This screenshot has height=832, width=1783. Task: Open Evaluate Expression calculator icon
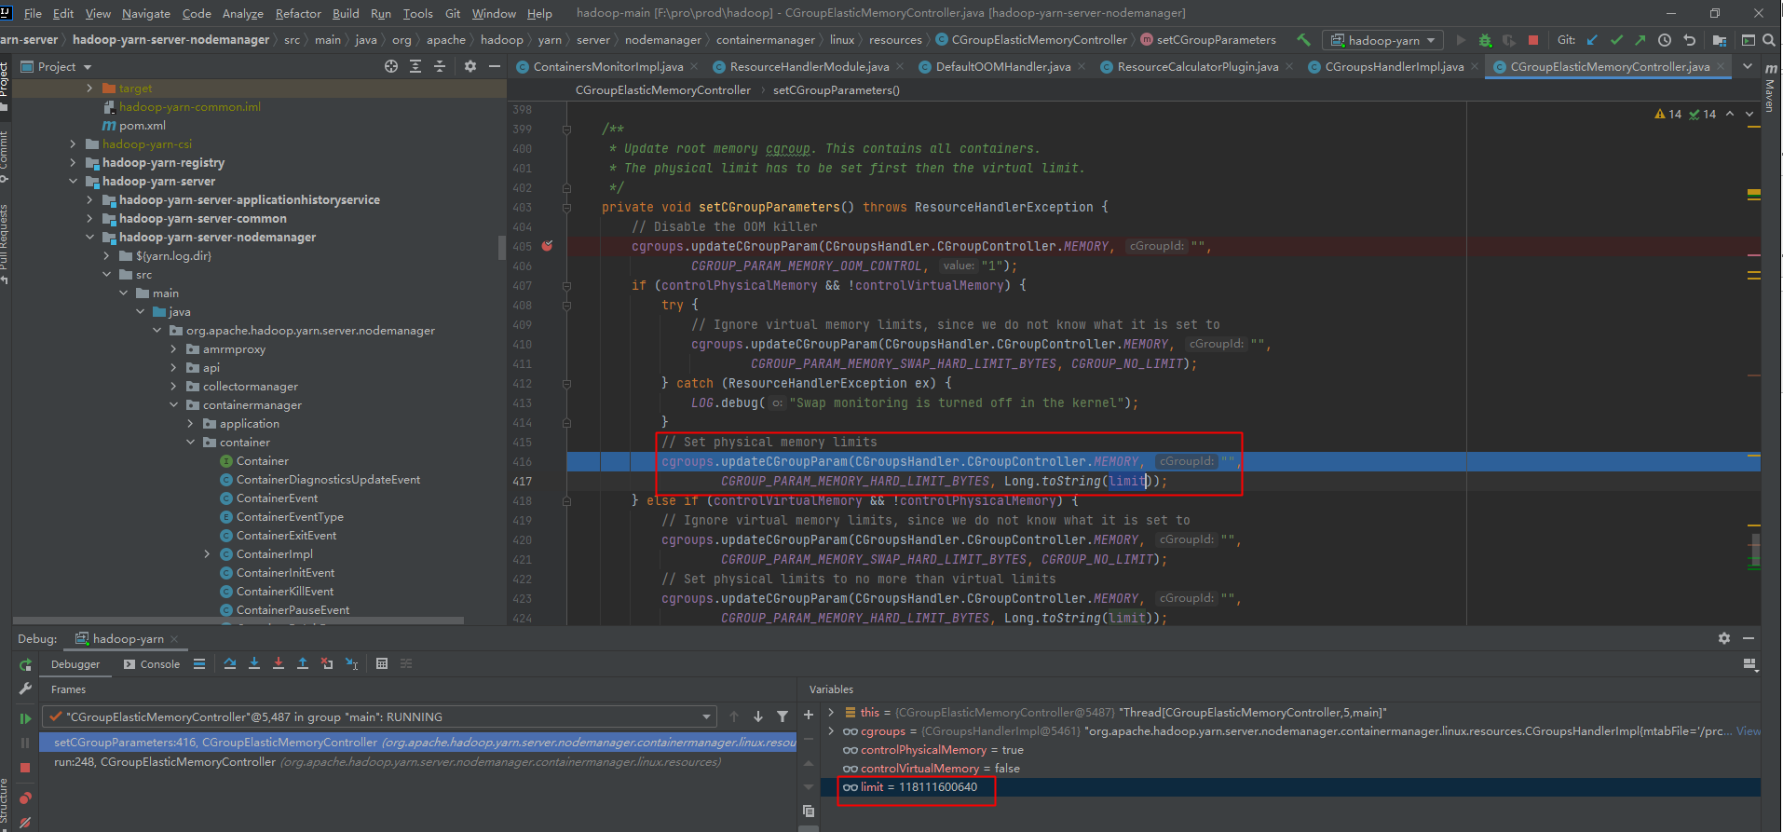point(382,663)
